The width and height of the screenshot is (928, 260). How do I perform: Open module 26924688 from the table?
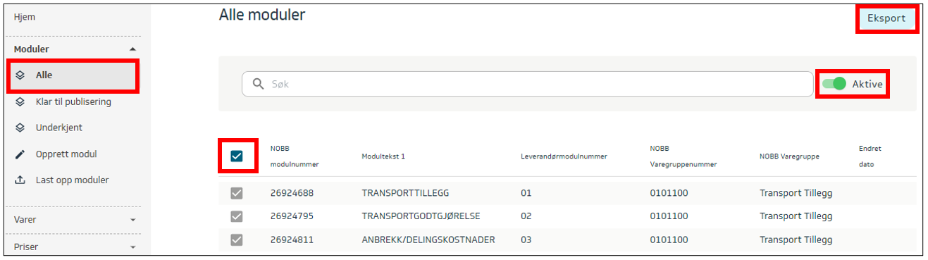[x=292, y=193]
